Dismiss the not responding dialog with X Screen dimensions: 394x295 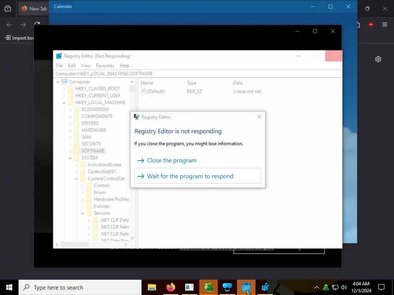click(259, 117)
